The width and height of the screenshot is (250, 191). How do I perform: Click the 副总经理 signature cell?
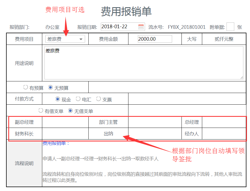pyautogui.click(x=65, y=122)
